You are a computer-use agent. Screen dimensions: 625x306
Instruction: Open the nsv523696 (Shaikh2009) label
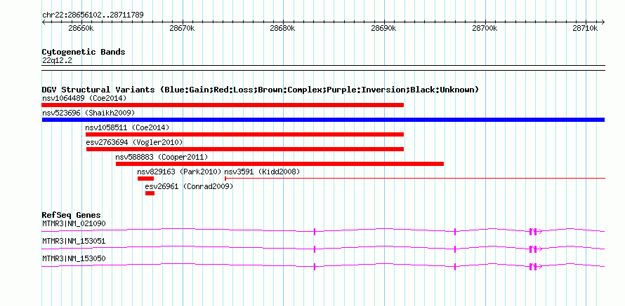pos(88,113)
